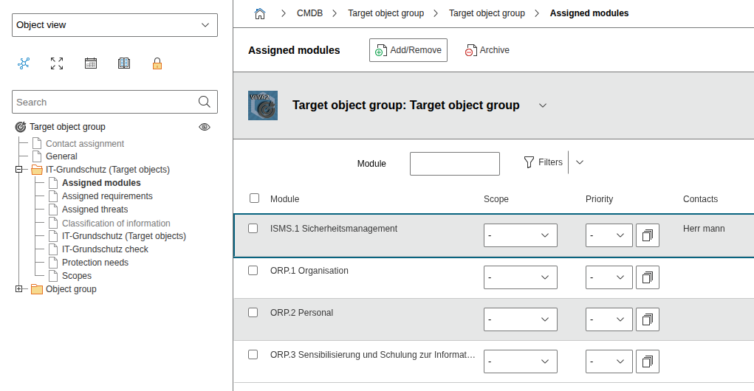Check the ORP.1 Organisation row checkbox
754x391 pixels.
pyautogui.click(x=253, y=271)
